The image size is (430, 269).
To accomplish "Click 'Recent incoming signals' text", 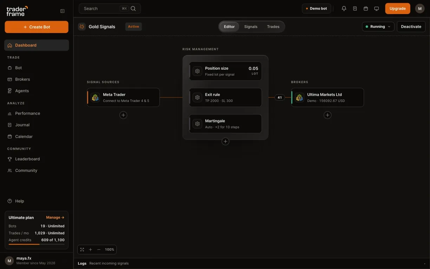I will [x=109, y=263].
